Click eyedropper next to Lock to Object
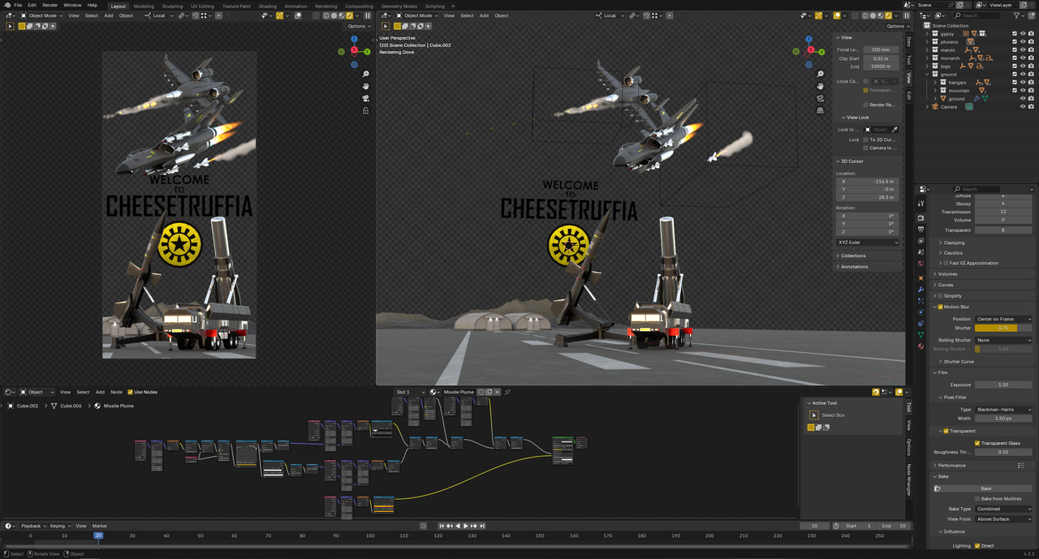 point(895,130)
